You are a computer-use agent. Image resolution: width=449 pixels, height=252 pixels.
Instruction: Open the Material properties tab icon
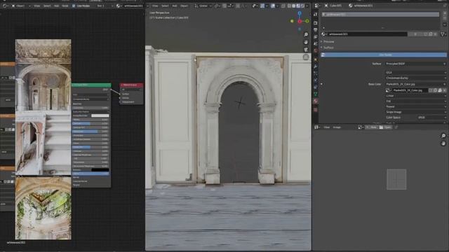point(316,101)
